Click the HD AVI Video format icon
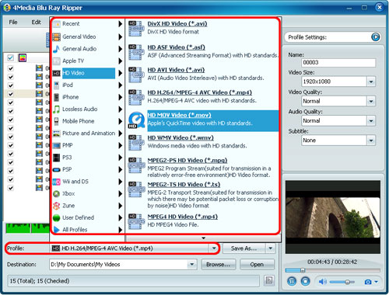389x295 pixels. click(136, 75)
